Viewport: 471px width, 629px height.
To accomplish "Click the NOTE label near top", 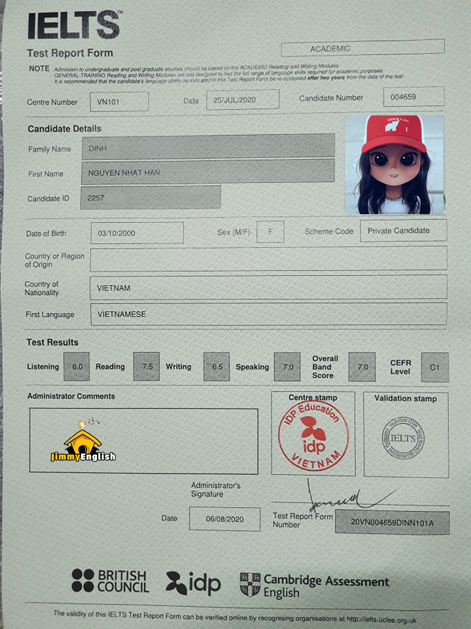I will click(39, 69).
